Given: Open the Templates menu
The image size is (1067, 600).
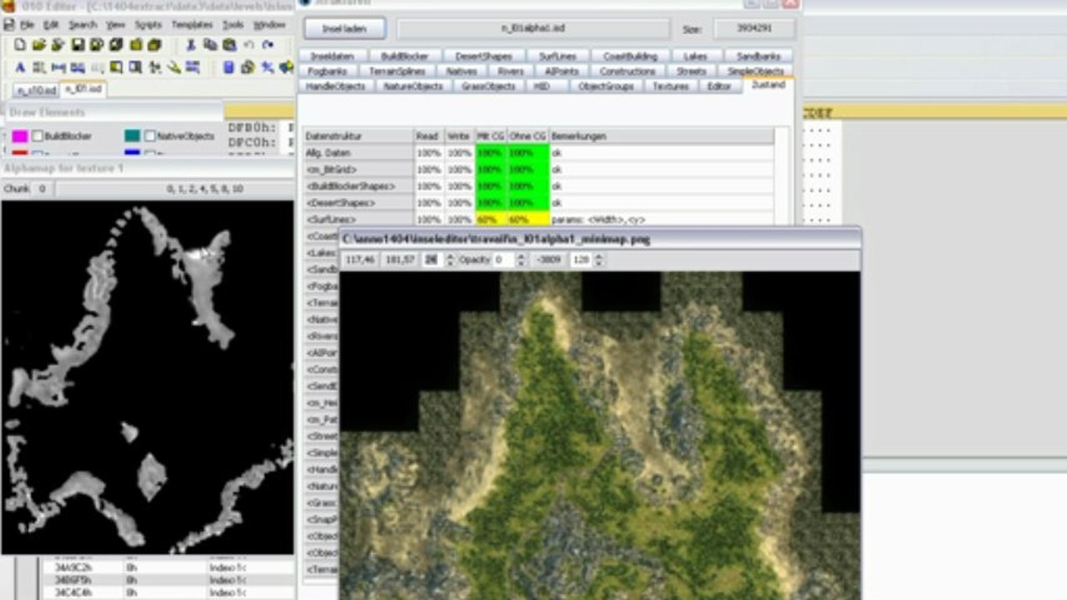Looking at the screenshot, I should (x=192, y=25).
